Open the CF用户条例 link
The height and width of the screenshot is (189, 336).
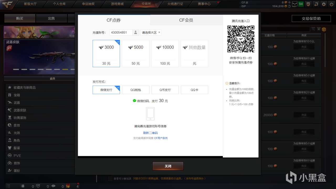pos(161,138)
